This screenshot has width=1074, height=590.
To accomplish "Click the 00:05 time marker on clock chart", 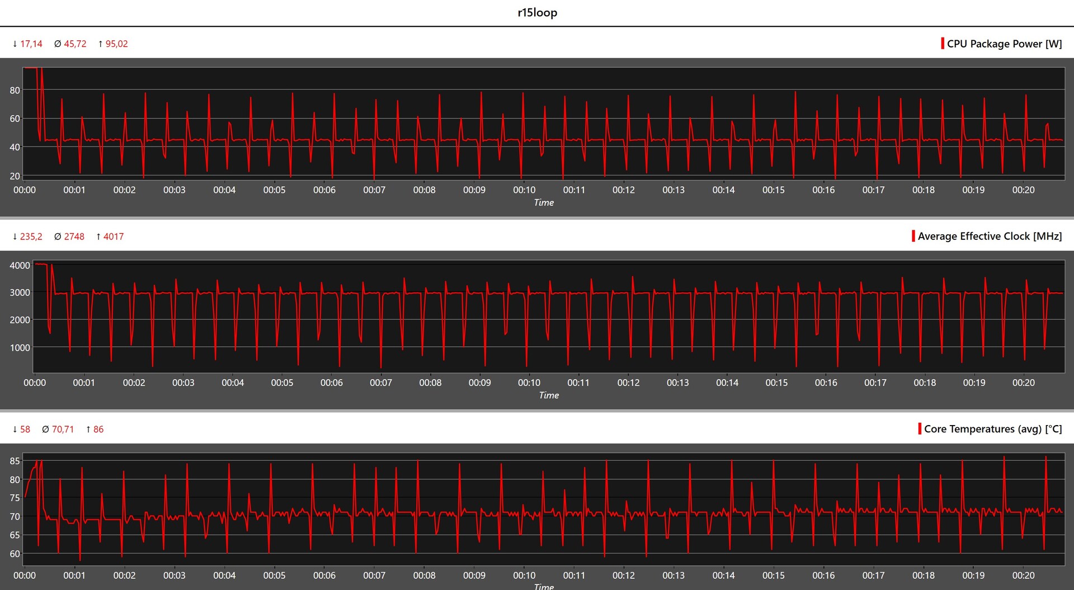I will point(282,383).
